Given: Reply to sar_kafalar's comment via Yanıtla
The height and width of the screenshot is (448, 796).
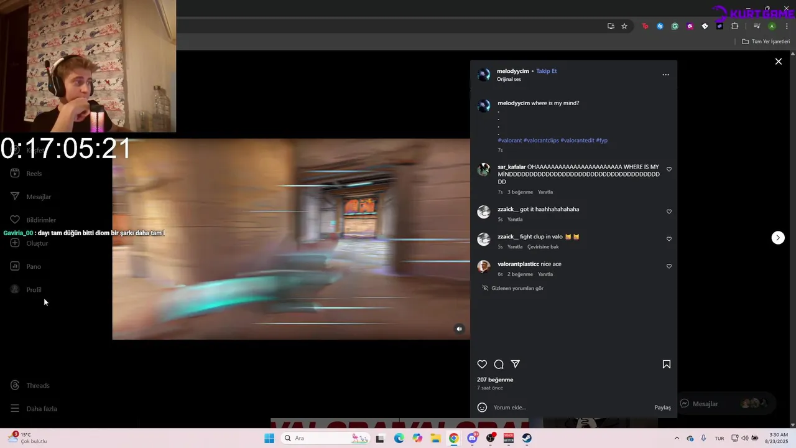Looking at the screenshot, I should pyautogui.click(x=545, y=192).
